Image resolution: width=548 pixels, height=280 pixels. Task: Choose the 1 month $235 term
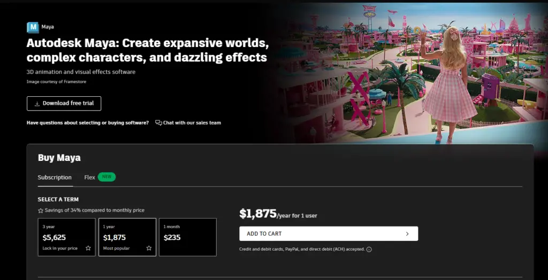click(187, 237)
